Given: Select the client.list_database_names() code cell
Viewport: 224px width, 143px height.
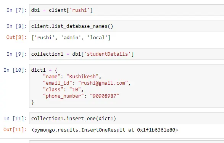Looking at the screenshot, I should pos(127,26).
